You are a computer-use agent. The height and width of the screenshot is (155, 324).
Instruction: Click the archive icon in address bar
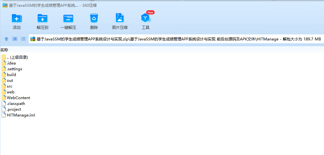pyautogui.click(x=33, y=39)
